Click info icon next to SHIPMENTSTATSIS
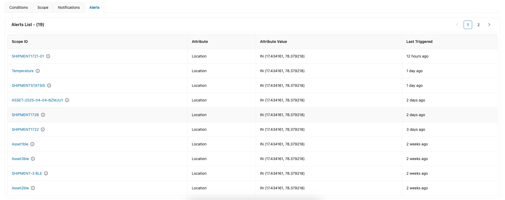505x200 pixels. [49, 85]
